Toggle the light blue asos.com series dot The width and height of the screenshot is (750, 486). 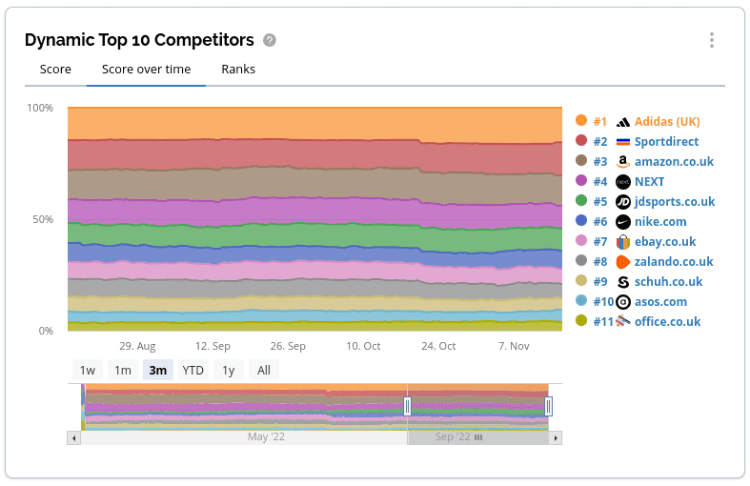581,300
